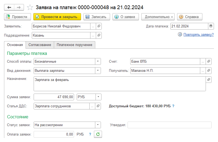Screen dimensions: 218x142
Task: Click the Оплата заявки amount field
Action: (x=54, y=134)
